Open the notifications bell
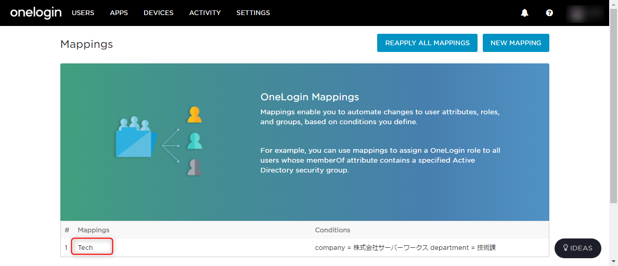Image resolution: width=618 pixels, height=266 pixels. pos(524,13)
